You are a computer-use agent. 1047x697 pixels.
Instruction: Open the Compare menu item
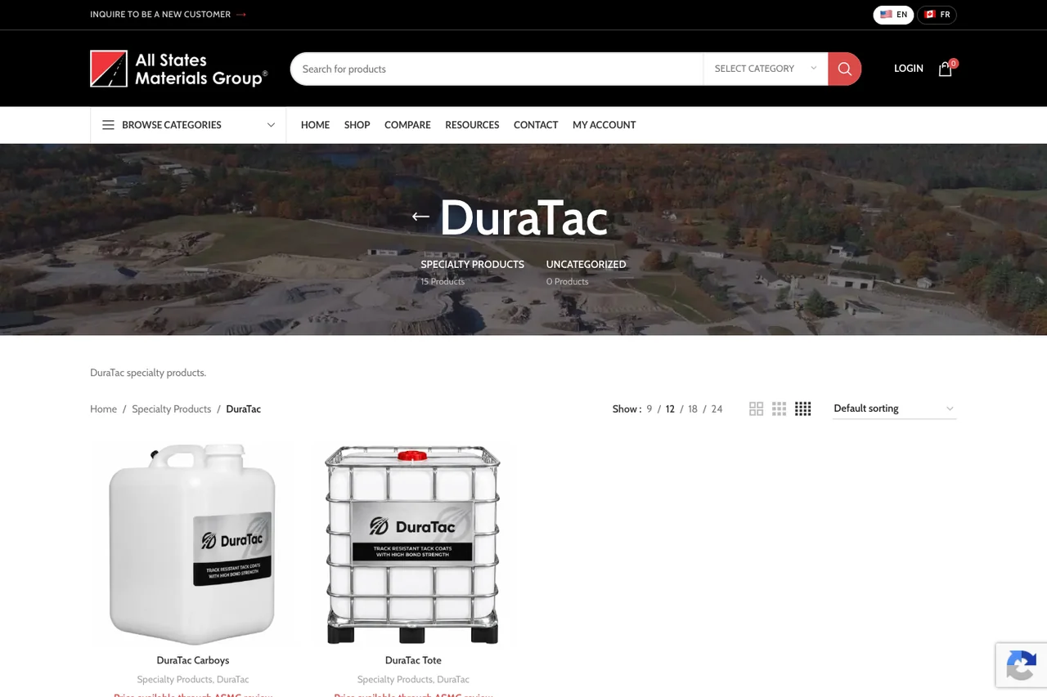tap(407, 125)
